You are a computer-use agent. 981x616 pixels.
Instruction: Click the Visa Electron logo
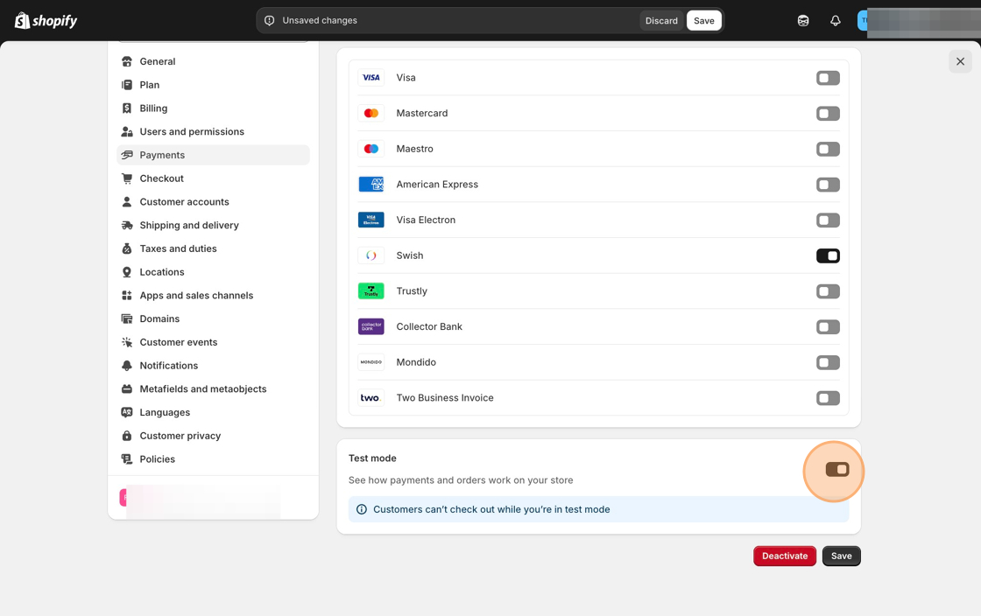click(x=371, y=220)
